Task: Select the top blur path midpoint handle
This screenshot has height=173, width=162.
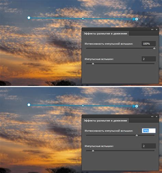Action: (x=83, y=18)
